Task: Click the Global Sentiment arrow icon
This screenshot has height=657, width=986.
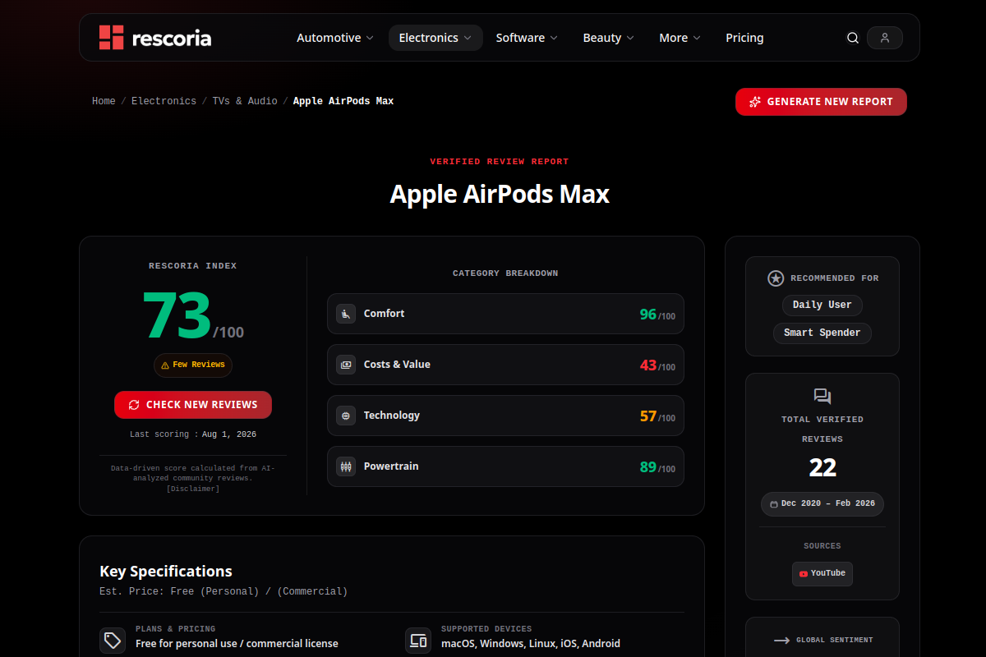Action: [781, 640]
